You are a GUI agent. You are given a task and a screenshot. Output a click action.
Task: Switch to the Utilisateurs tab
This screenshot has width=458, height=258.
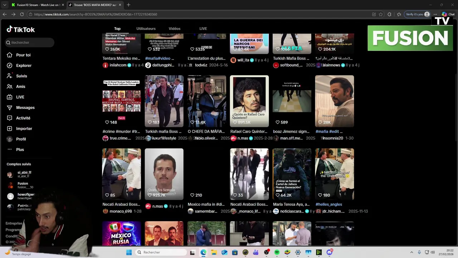[x=146, y=29]
